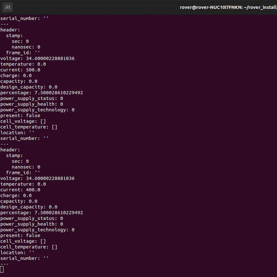Click the percentage line in the first full message

click(x=42, y=93)
